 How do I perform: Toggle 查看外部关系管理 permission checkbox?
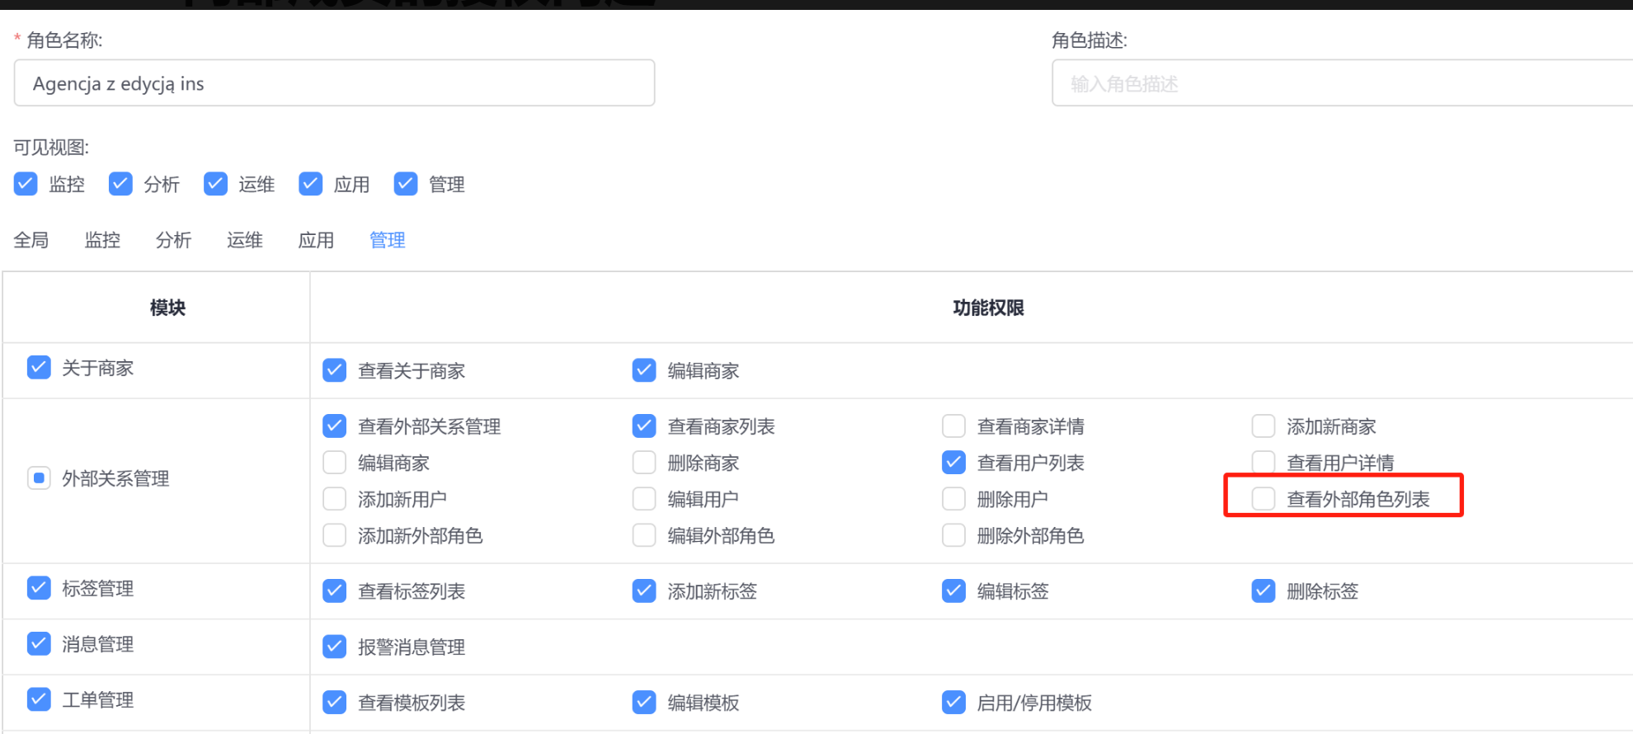334,426
